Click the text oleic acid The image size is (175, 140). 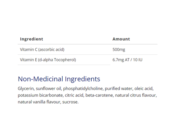(x=143, y=89)
